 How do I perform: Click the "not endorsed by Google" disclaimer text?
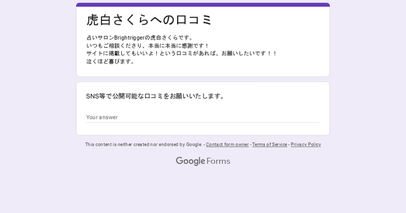point(143,144)
